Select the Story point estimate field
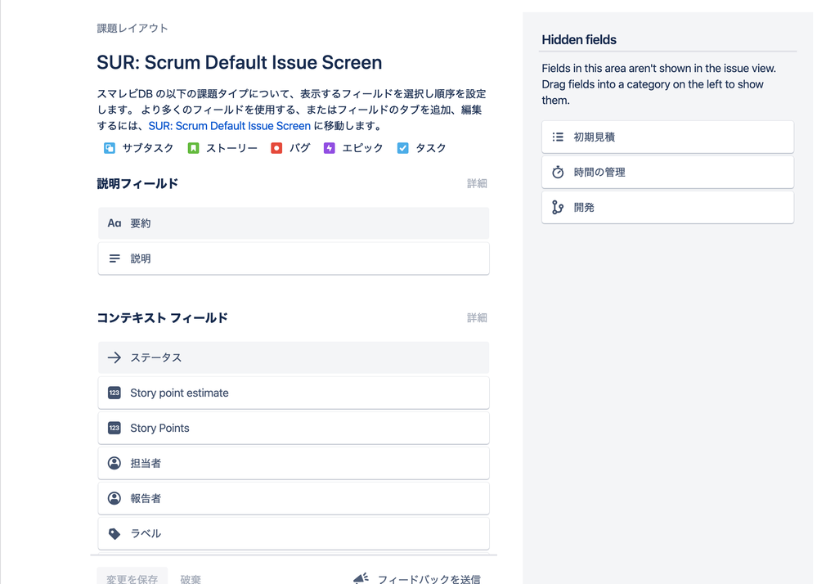 coord(294,393)
